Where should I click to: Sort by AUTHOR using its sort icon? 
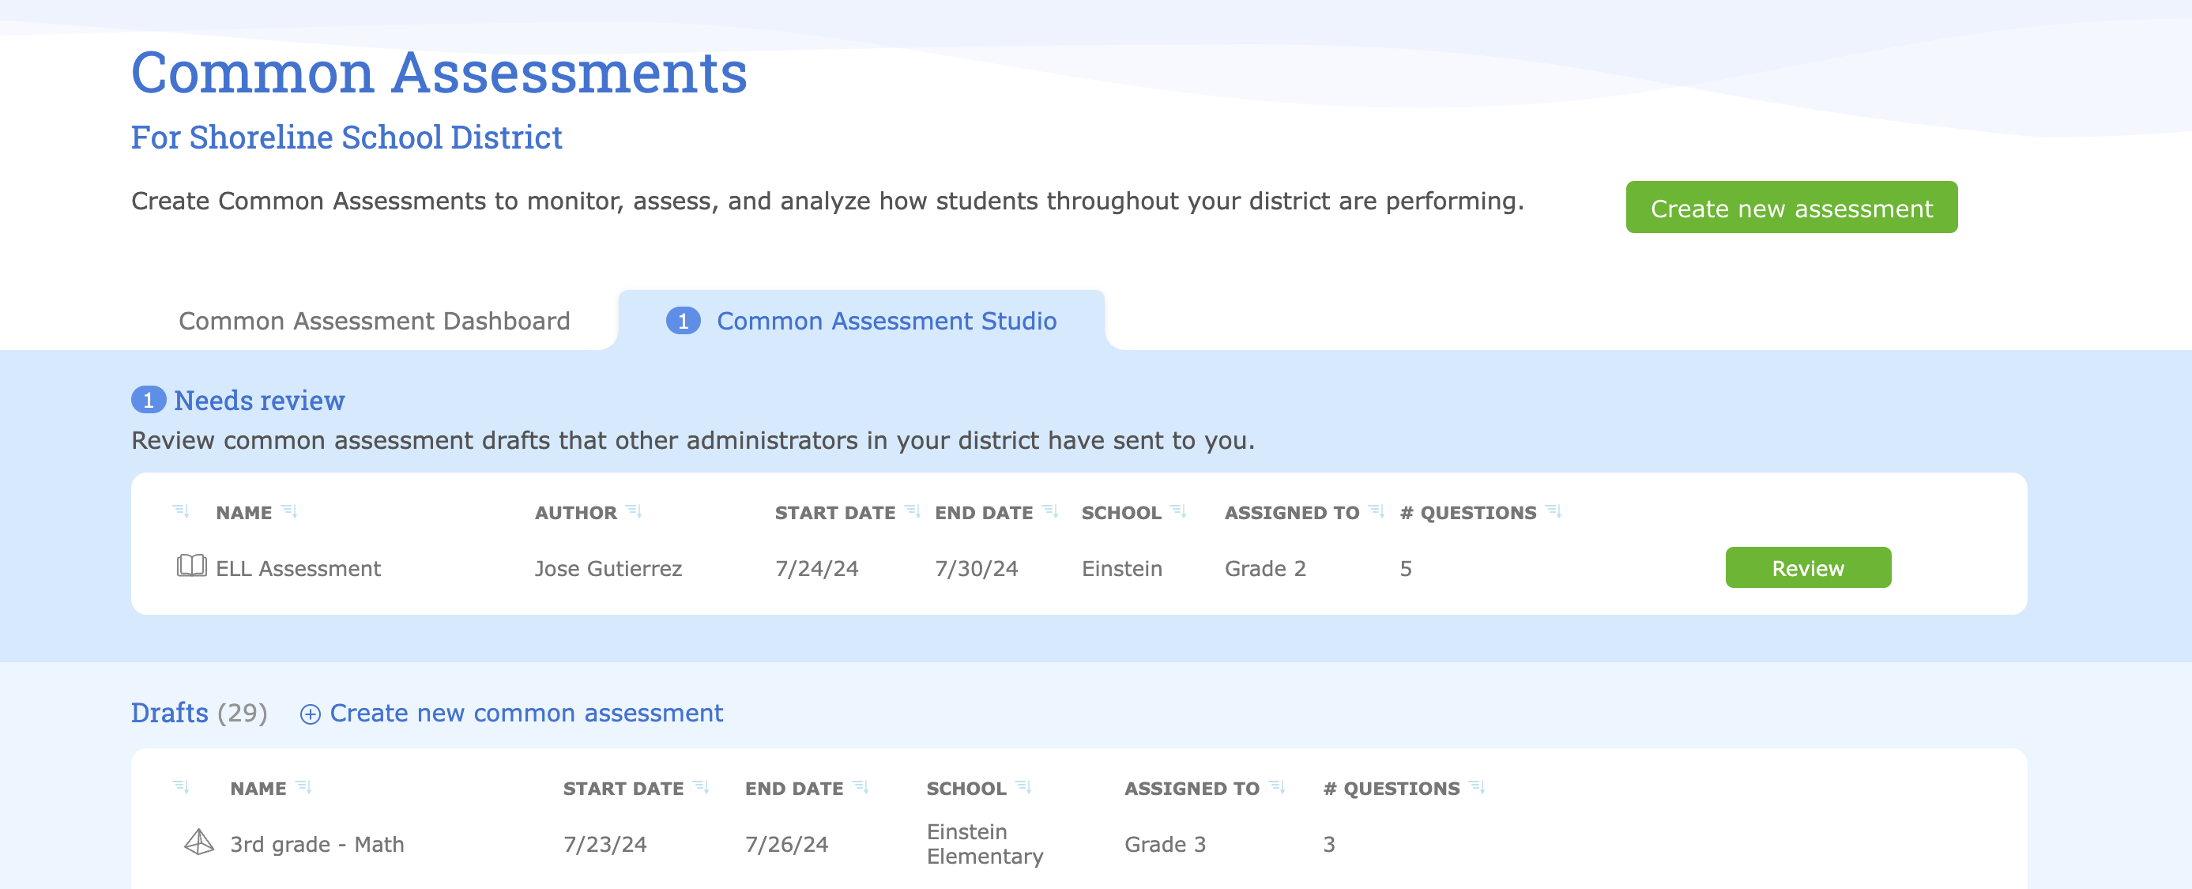pos(634,511)
